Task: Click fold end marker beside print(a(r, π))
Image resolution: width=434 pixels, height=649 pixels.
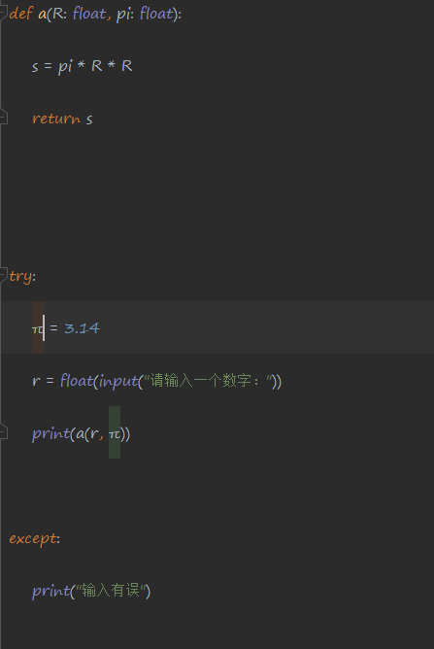Action: [x=3, y=433]
